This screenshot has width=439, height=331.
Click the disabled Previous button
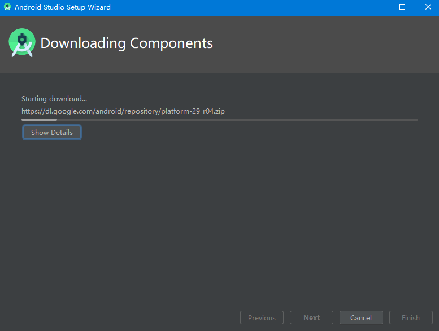(262, 317)
